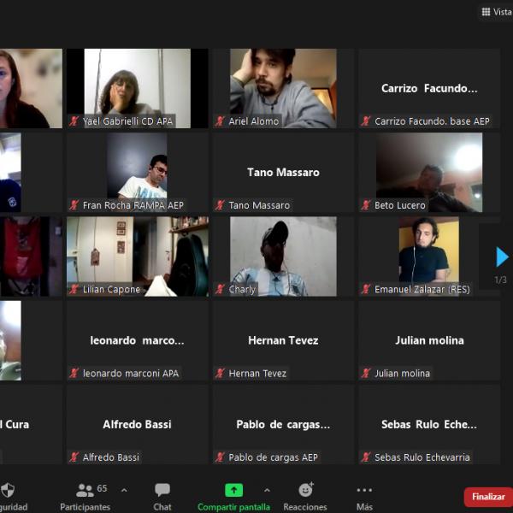Expand the chevron next to Participantes
Viewport: 513px width, 513px height.
(x=124, y=491)
